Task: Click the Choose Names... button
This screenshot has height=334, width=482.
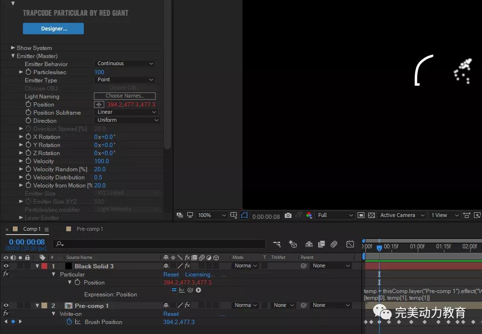Action: pyautogui.click(x=124, y=96)
